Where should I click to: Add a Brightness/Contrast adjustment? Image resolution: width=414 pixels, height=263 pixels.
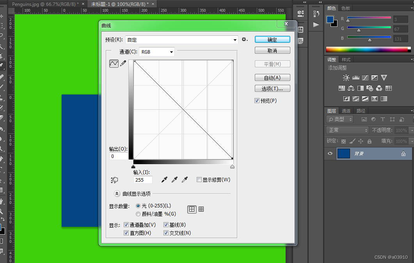tap(346, 78)
